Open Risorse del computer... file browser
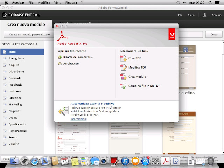 (75, 57)
